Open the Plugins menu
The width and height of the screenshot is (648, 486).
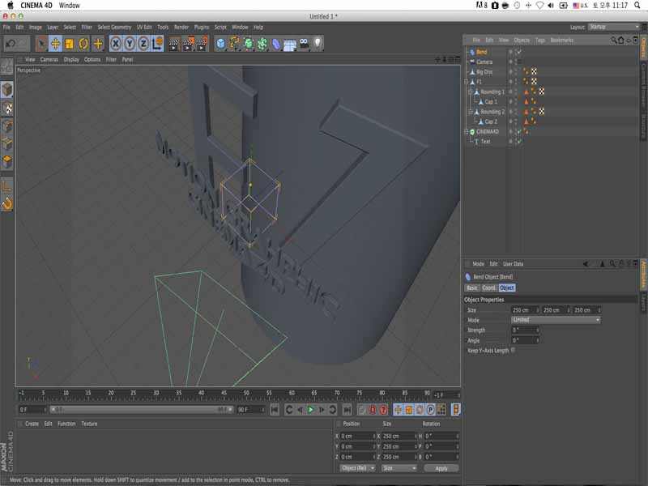pos(202,28)
